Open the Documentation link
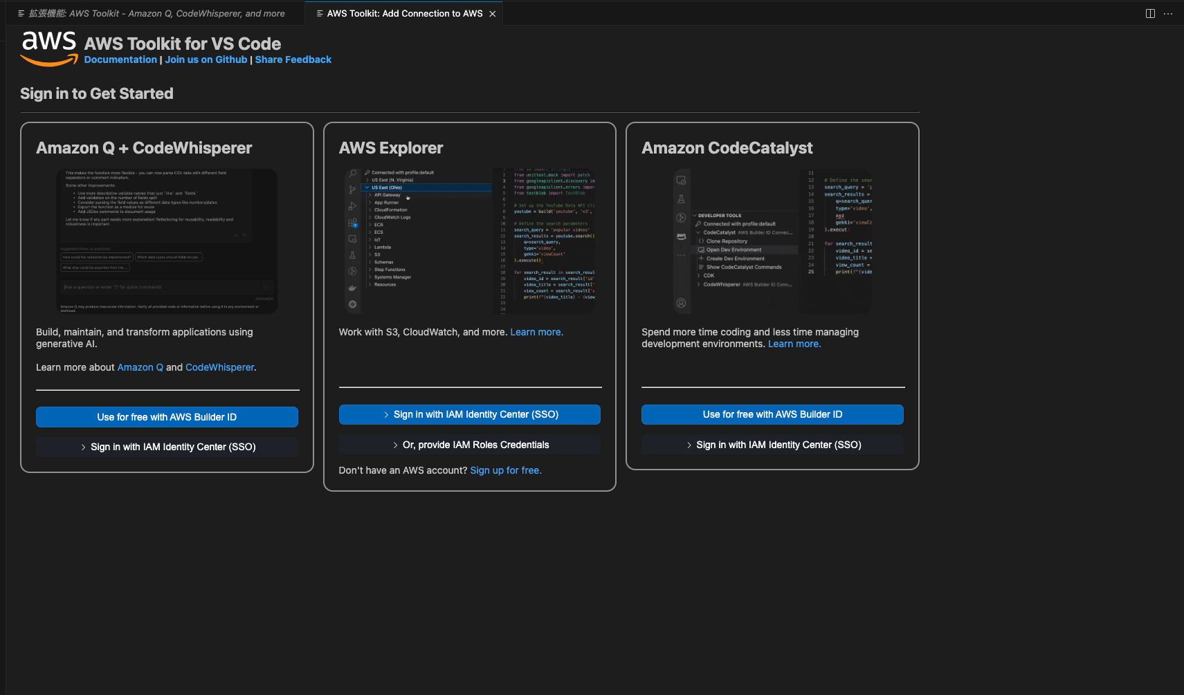This screenshot has height=695, width=1184. (x=120, y=59)
